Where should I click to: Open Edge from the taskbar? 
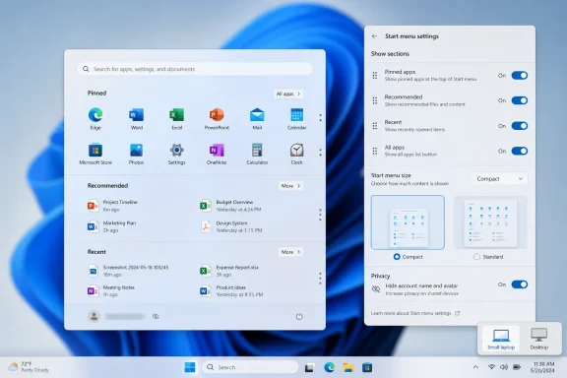(329, 367)
